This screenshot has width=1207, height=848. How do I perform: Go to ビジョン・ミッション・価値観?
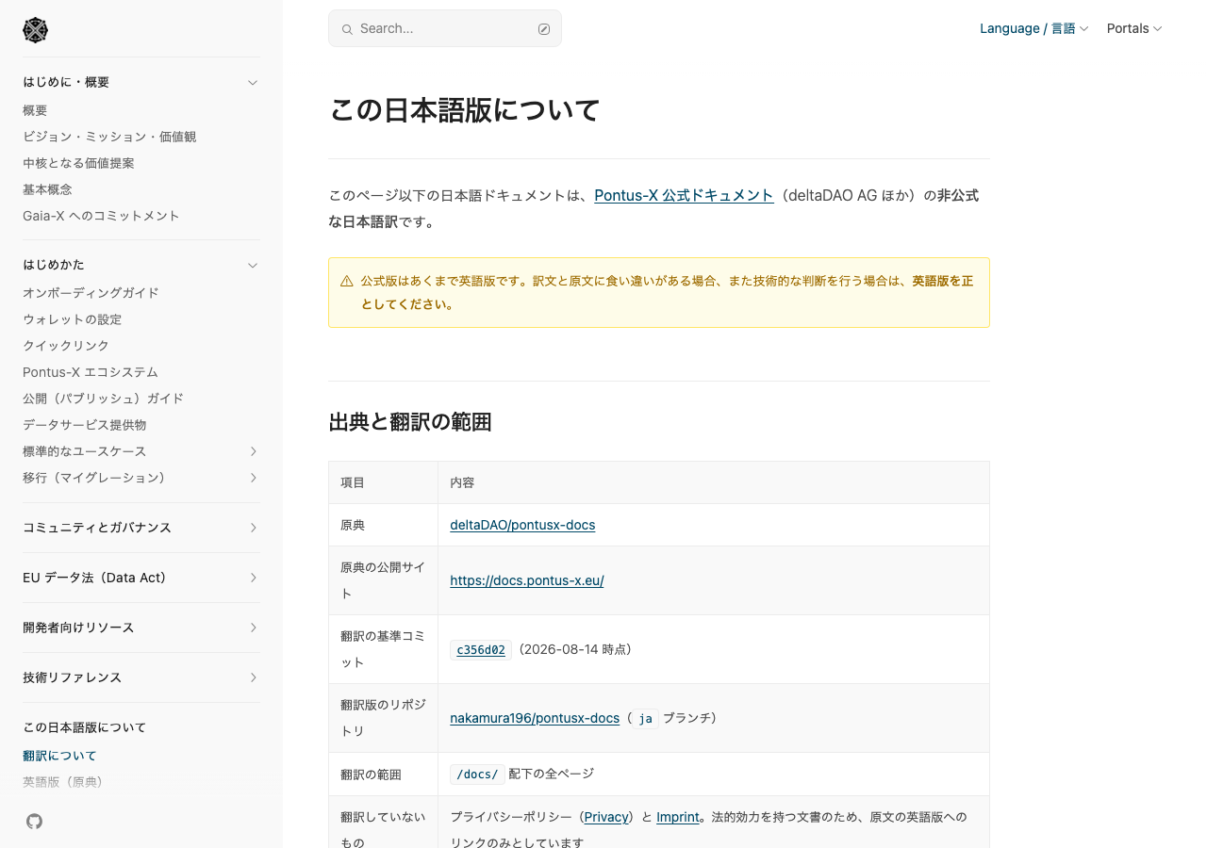109,137
